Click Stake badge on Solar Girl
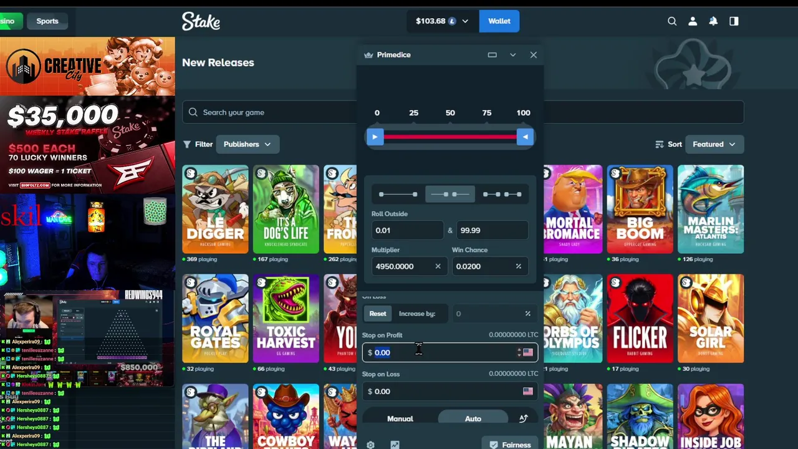 686,283
